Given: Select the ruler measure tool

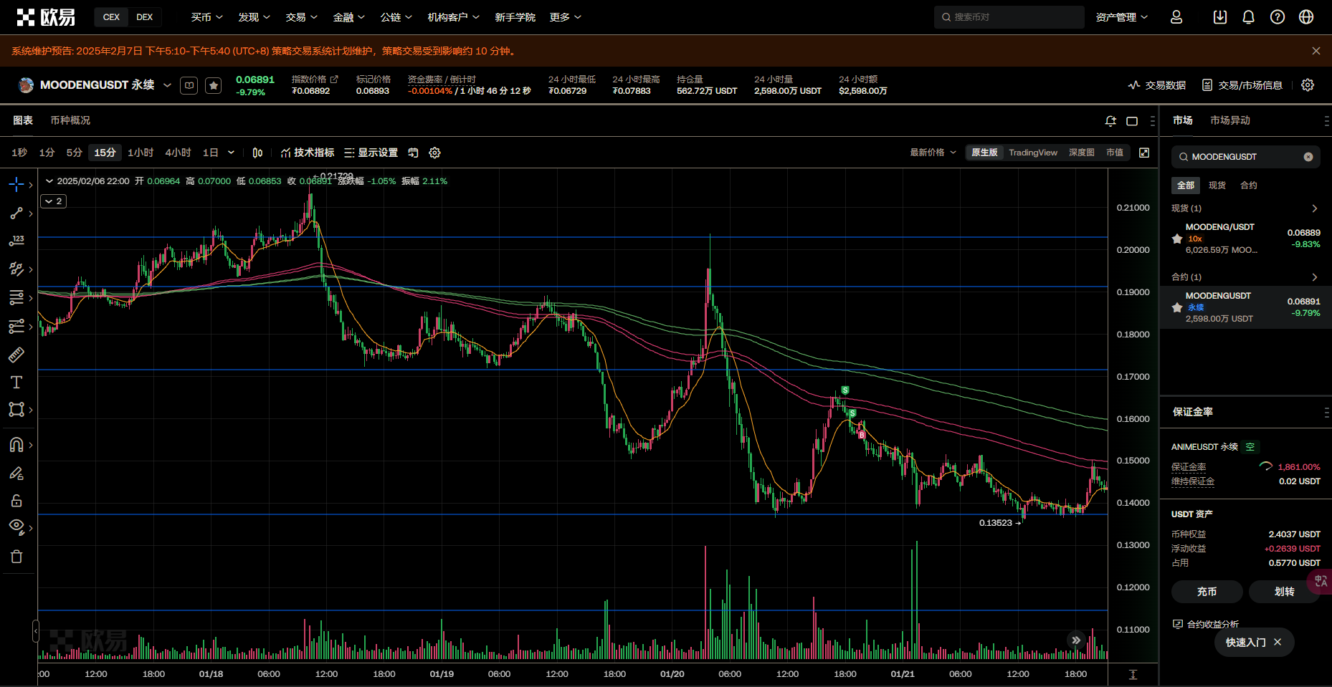Looking at the screenshot, I should point(16,354).
